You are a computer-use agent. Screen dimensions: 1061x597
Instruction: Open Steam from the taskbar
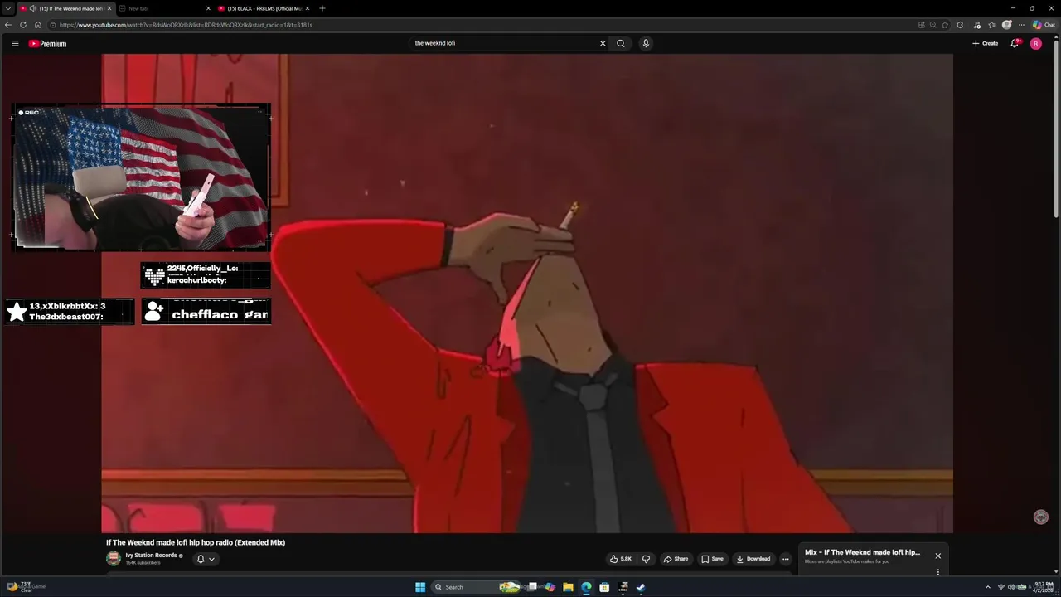pos(641,587)
